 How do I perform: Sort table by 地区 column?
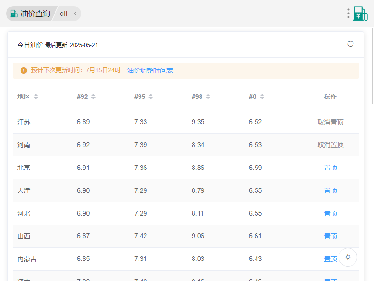pos(36,97)
